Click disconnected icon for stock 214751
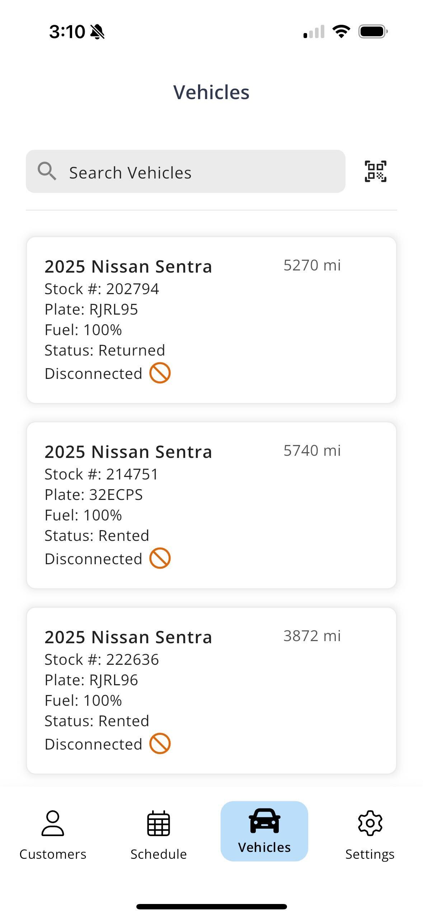Image resolution: width=423 pixels, height=918 pixels. point(160,558)
